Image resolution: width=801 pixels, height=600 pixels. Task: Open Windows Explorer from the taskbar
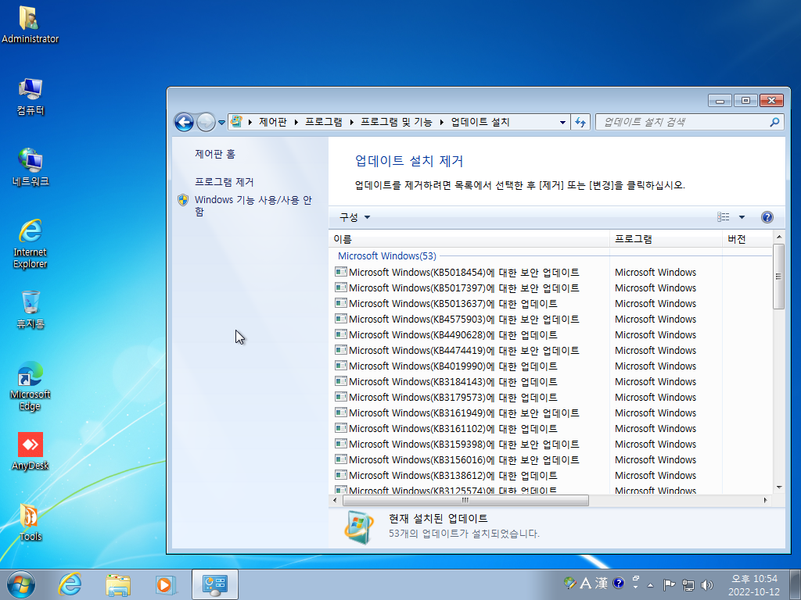[118, 584]
